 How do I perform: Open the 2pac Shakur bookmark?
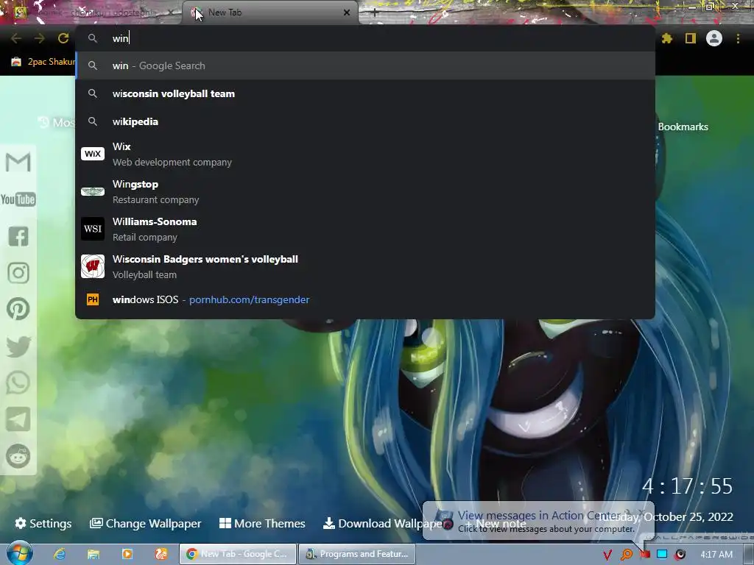click(x=43, y=62)
